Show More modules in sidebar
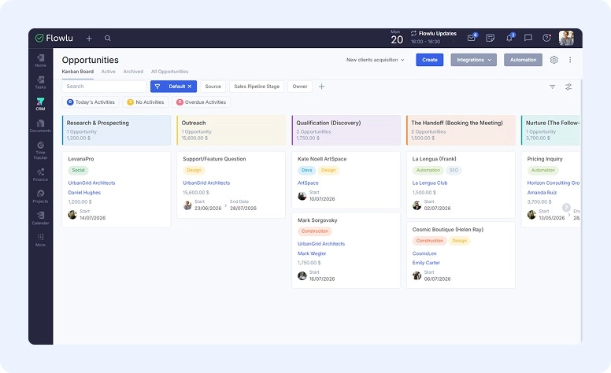Image resolution: width=611 pixels, height=373 pixels. pos(40,240)
